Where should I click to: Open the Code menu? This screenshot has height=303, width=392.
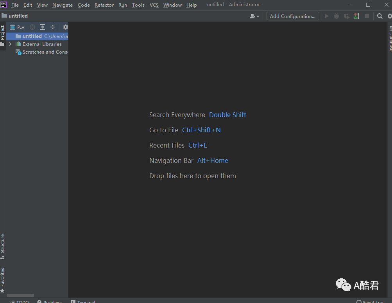[x=84, y=5]
